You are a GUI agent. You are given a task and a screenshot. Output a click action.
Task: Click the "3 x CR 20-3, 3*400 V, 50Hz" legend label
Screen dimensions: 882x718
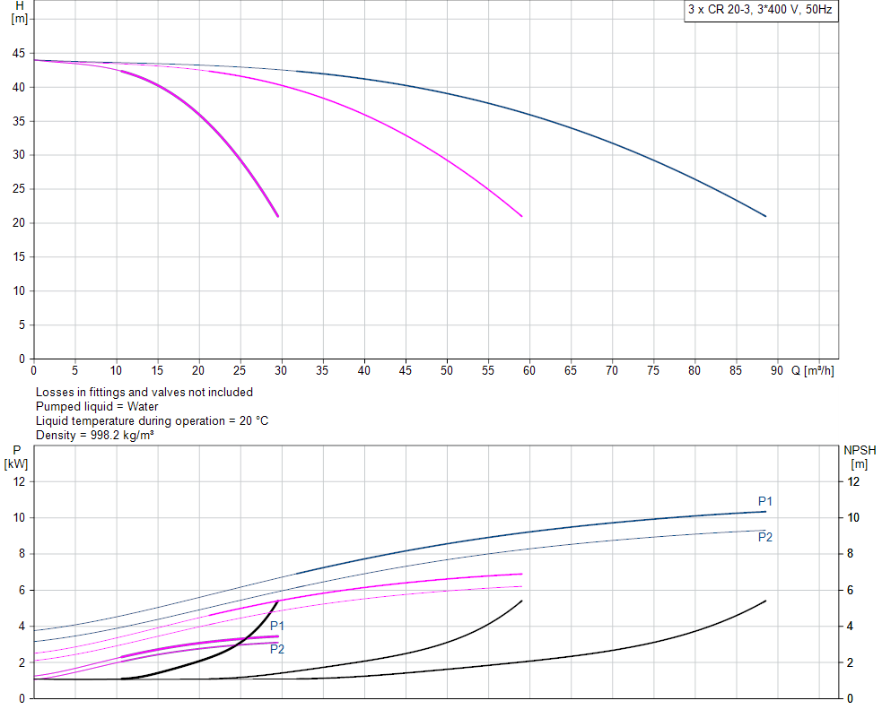point(760,10)
